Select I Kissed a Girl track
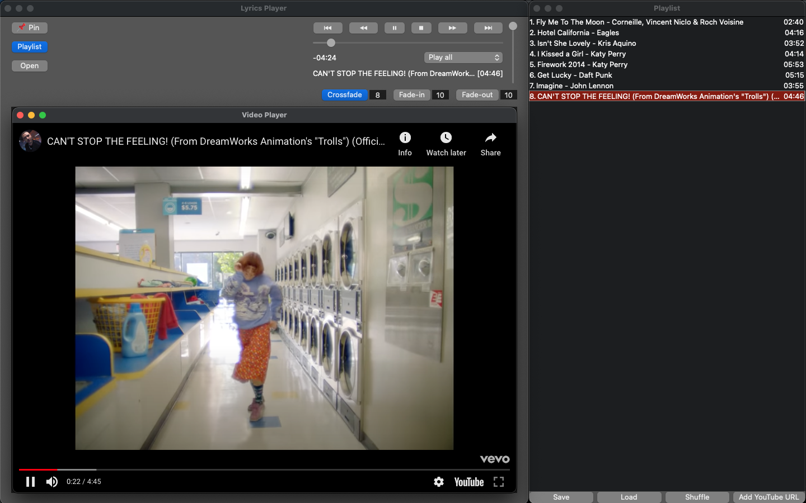The width and height of the screenshot is (806, 503). pos(667,54)
